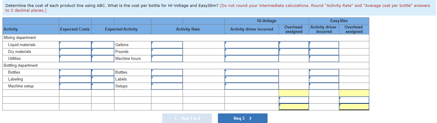Select EasySlim activity driver cell for Machine setup
Viewport: 437px width, 123px height.
324,86
